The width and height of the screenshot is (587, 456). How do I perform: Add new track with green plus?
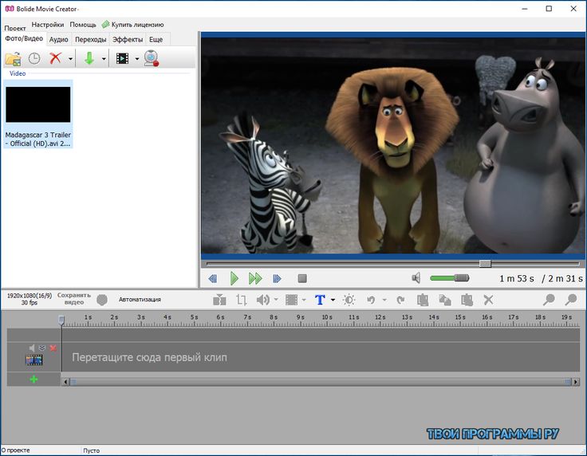coord(33,379)
